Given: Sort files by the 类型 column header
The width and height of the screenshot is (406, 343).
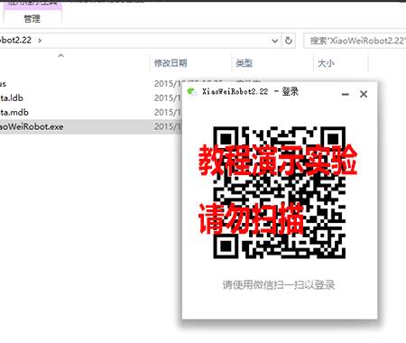Looking at the screenshot, I should [x=244, y=63].
